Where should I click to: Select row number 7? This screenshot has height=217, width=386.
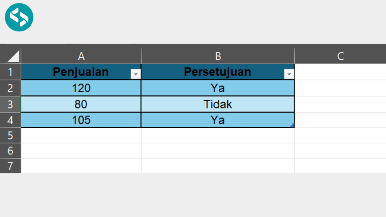pos(11,167)
